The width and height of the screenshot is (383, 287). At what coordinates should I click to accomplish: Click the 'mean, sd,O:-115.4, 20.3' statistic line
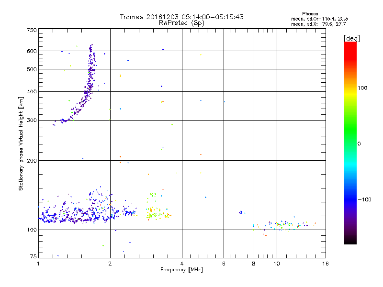(x=319, y=19)
